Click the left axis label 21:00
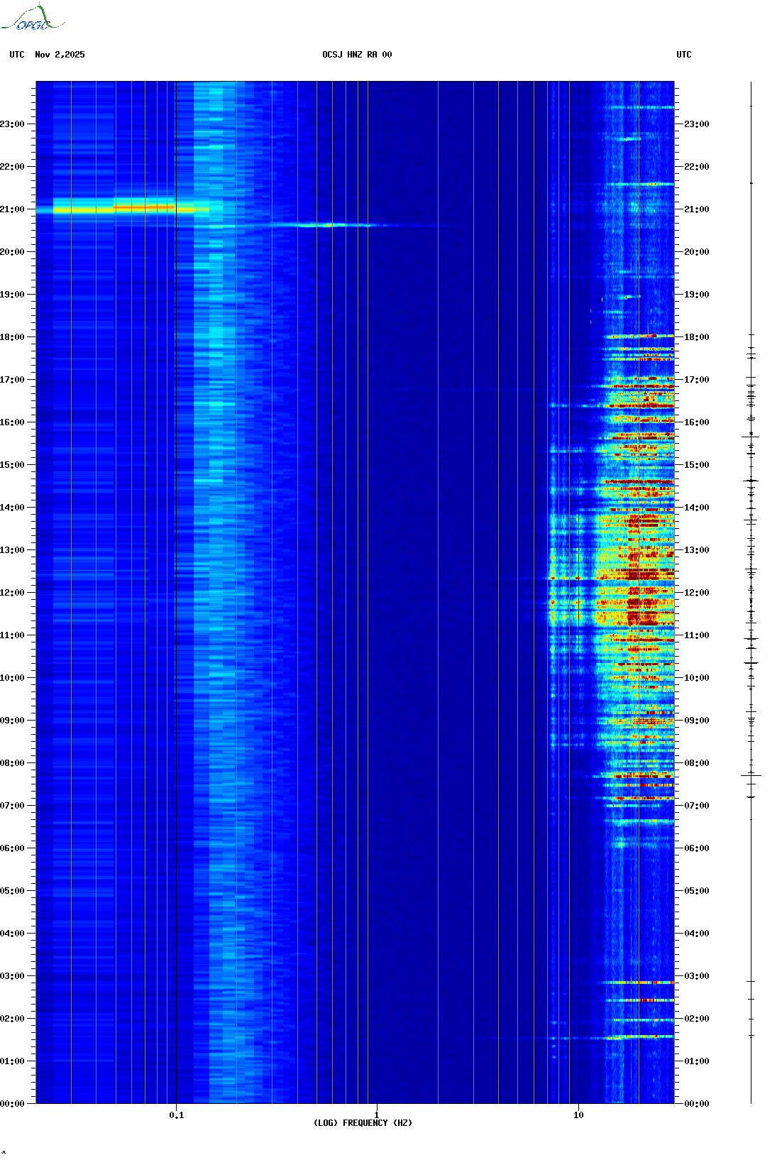The width and height of the screenshot is (782, 1160). (x=12, y=209)
